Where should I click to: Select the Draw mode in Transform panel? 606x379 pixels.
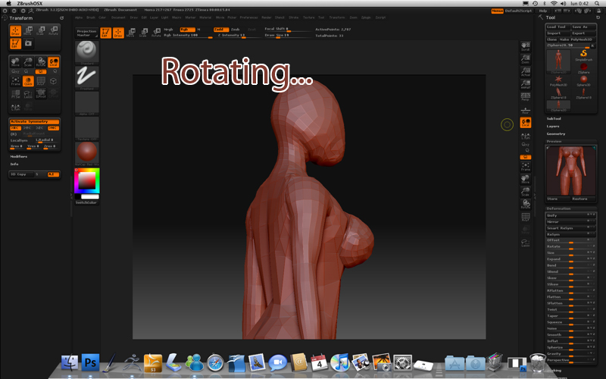pyautogui.click(x=15, y=30)
